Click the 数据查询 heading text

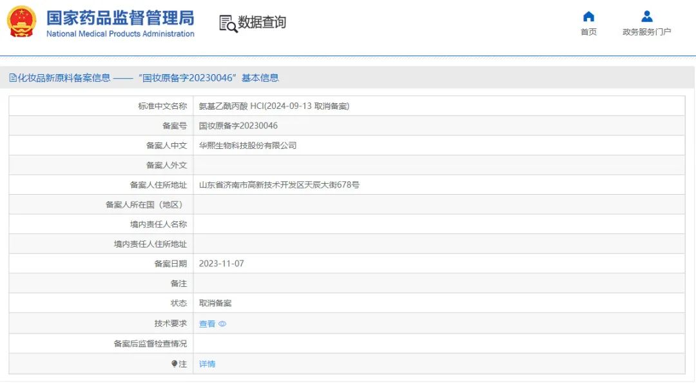coord(262,22)
